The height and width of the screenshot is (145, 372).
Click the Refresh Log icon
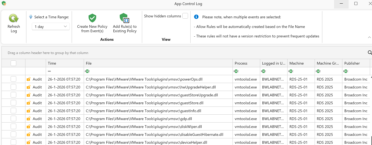pos(14,18)
